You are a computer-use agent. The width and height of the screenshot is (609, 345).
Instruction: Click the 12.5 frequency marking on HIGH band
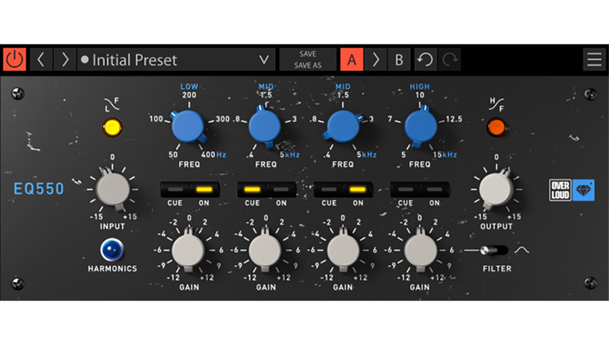click(454, 119)
